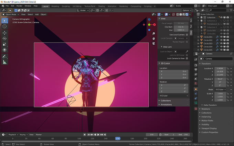Enable Use Local Camera checkbox
This screenshot has height=146, width=234.
tap(187, 35)
